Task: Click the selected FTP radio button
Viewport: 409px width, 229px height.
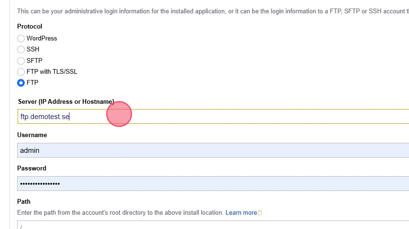Action: point(21,83)
